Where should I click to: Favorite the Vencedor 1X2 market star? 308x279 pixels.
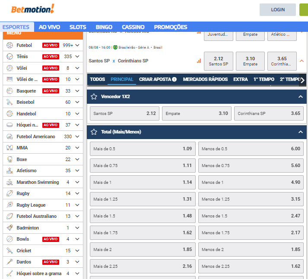(x=94, y=96)
